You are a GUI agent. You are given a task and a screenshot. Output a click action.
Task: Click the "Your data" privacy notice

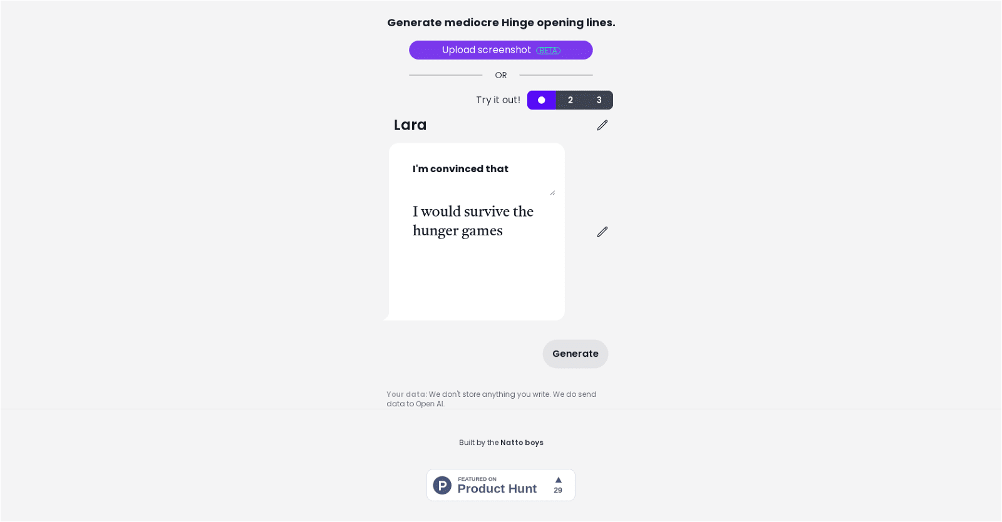(491, 399)
